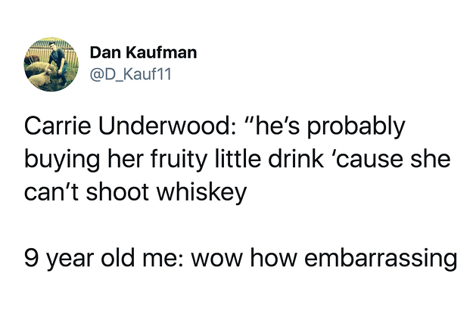Open the @D_Kauf11 handle link
The width and height of the screenshot is (473, 314).
pyautogui.click(x=131, y=74)
